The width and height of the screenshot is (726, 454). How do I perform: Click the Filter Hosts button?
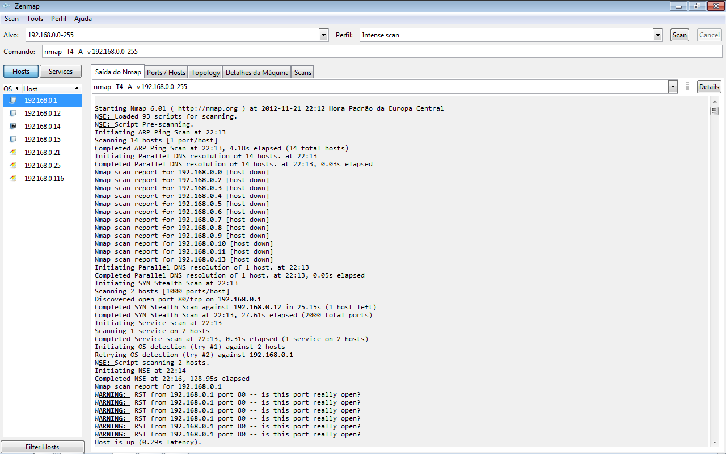pyautogui.click(x=43, y=447)
